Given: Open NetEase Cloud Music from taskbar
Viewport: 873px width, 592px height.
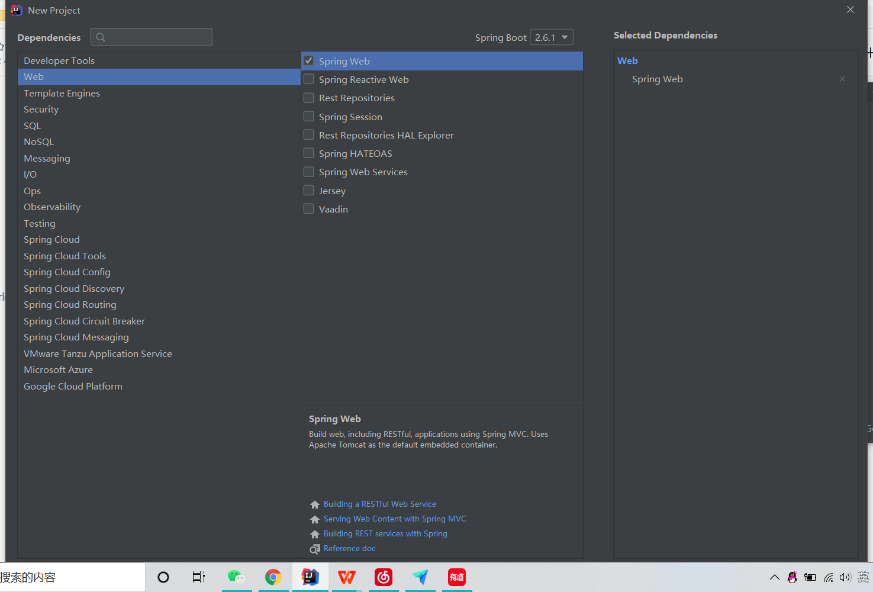Looking at the screenshot, I should point(384,577).
